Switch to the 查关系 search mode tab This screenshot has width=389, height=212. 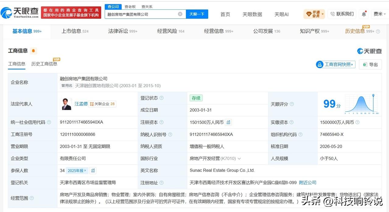click(x=147, y=6)
